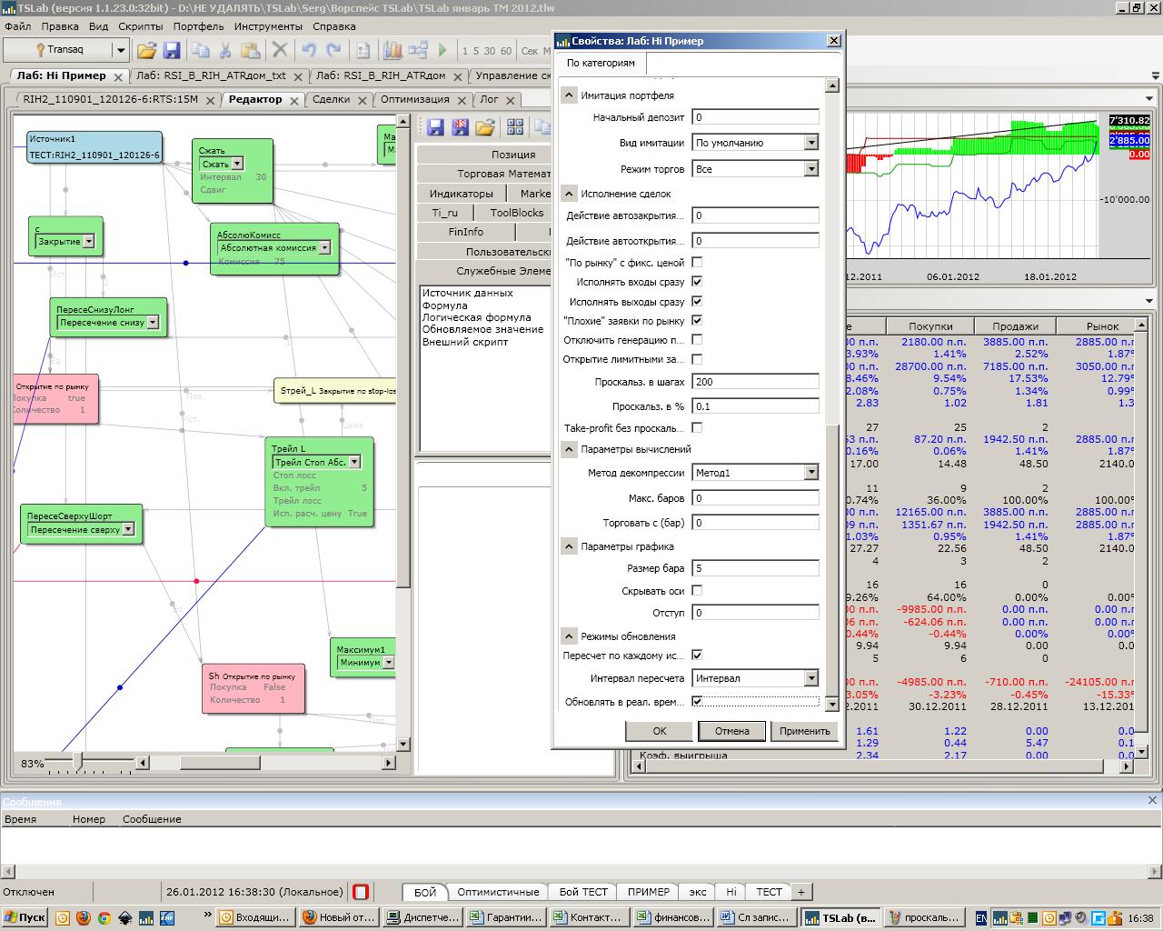
Task: Click the 'Применить' button
Action: point(804,731)
